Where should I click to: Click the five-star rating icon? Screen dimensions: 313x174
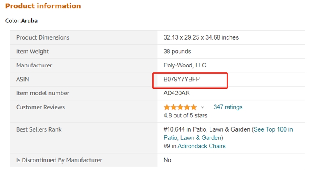pos(180,107)
